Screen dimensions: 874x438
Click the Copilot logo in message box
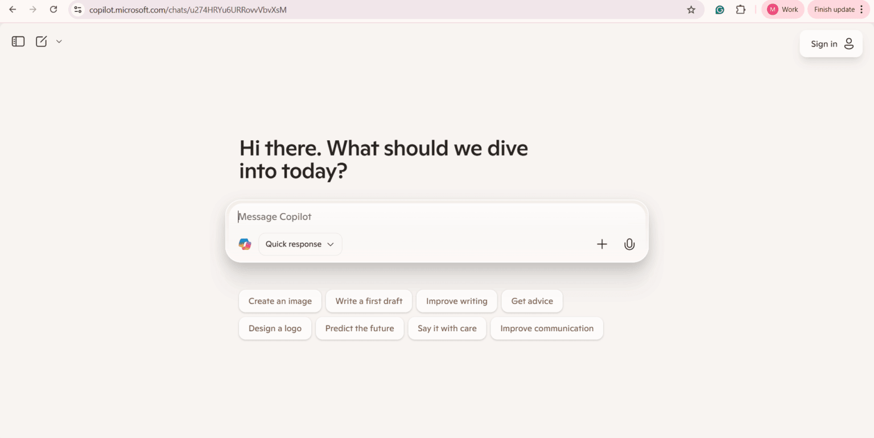[245, 244]
